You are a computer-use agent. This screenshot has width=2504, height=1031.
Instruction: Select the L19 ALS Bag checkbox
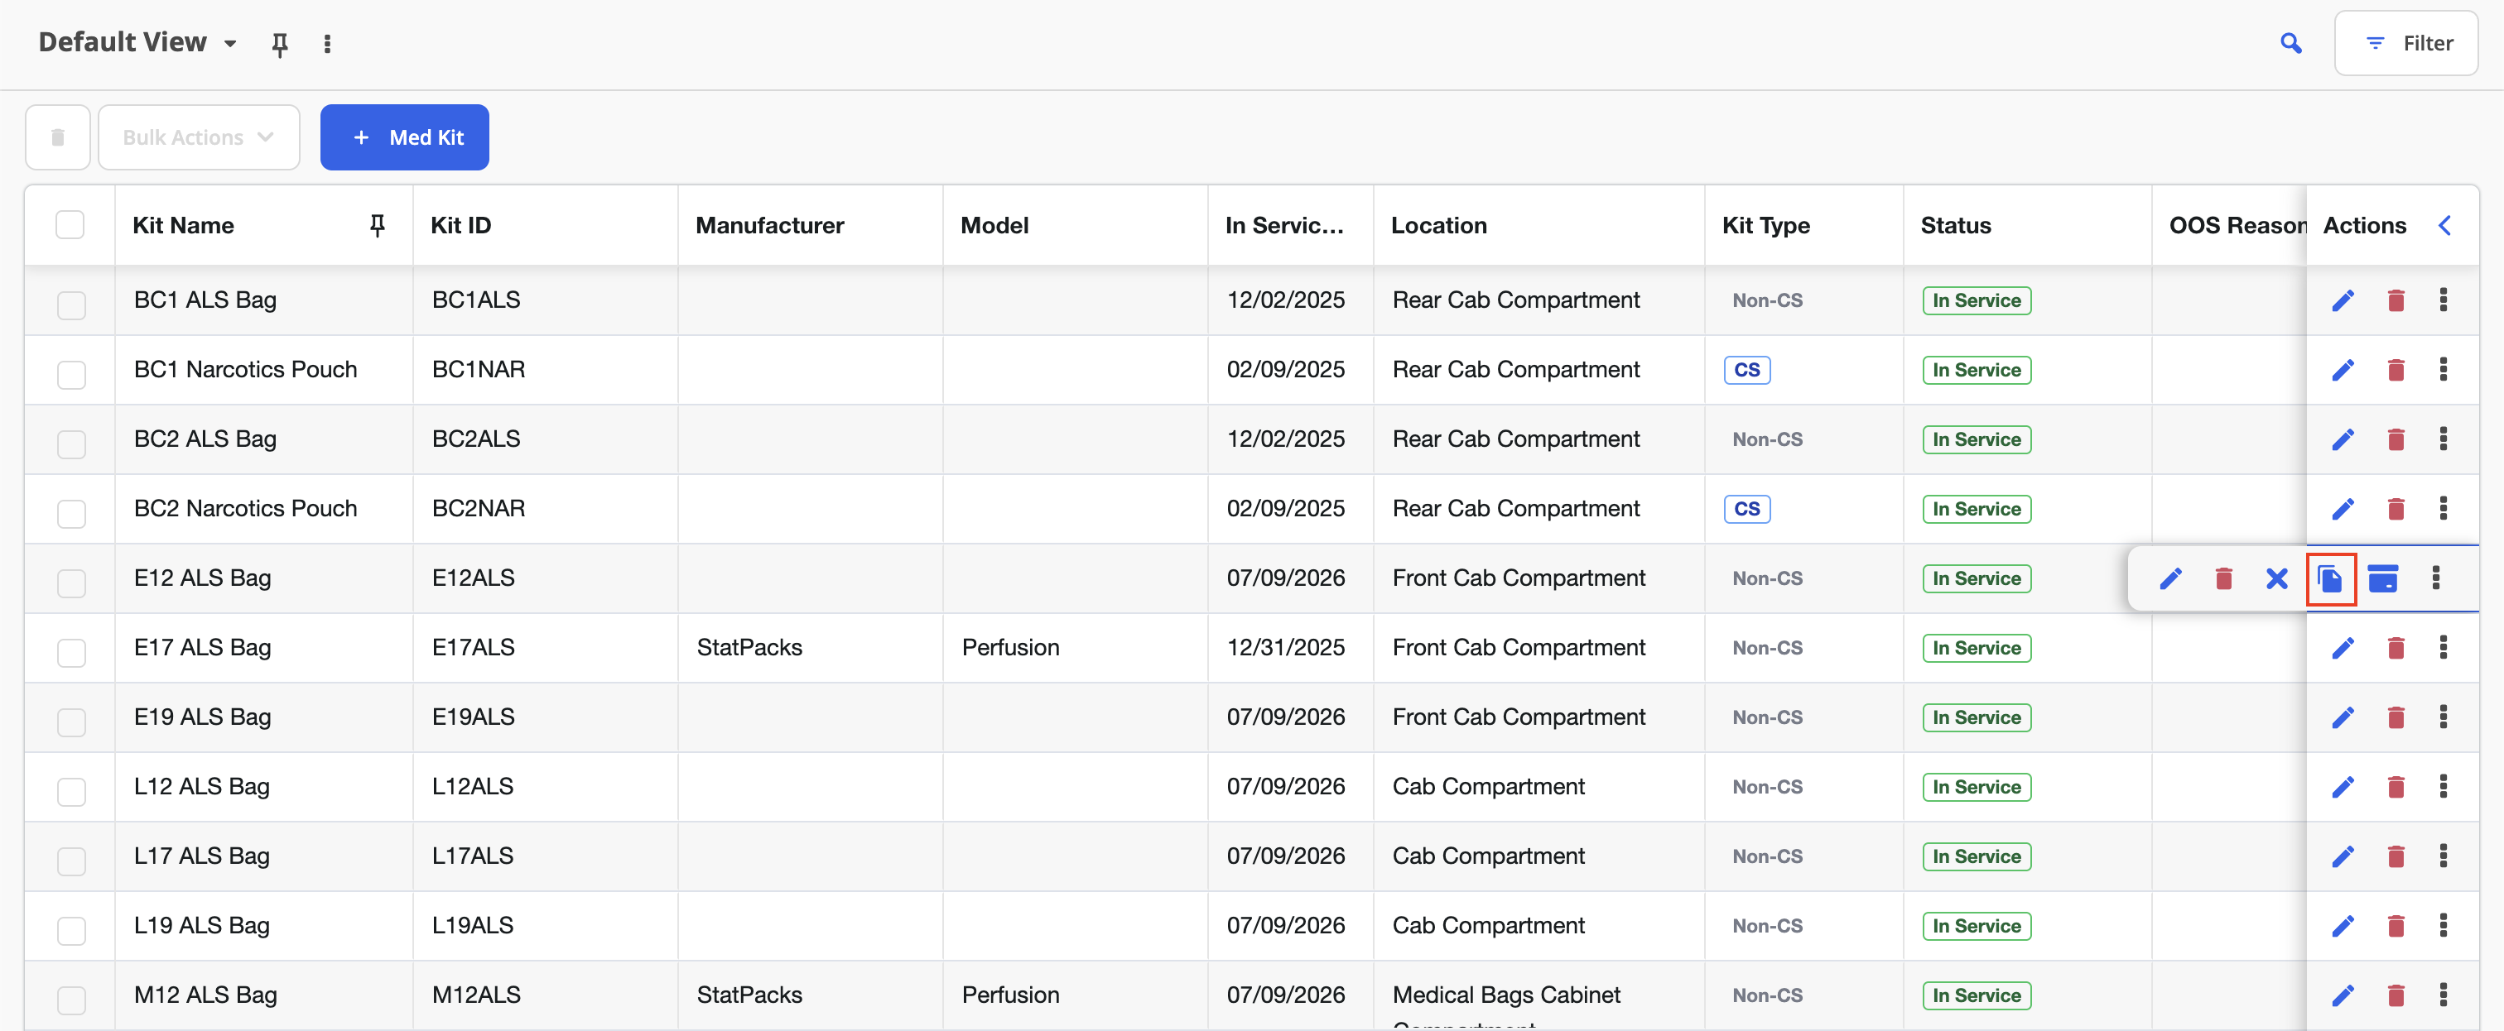point(71,931)
